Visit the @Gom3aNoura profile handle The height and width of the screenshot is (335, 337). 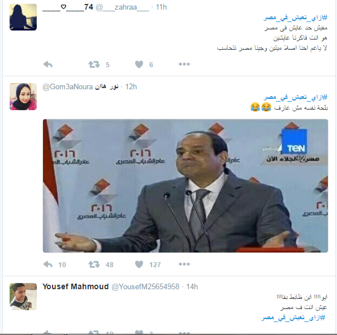pyautogui.click(x=67, y=87)
